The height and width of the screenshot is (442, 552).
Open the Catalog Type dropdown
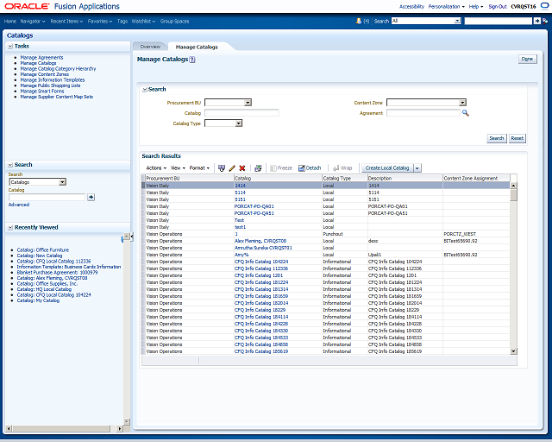[239, 123]
